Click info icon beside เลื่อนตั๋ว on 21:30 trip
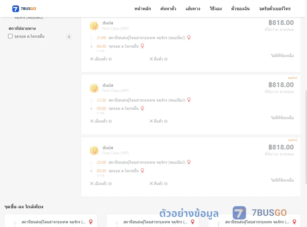 (110, 121)
